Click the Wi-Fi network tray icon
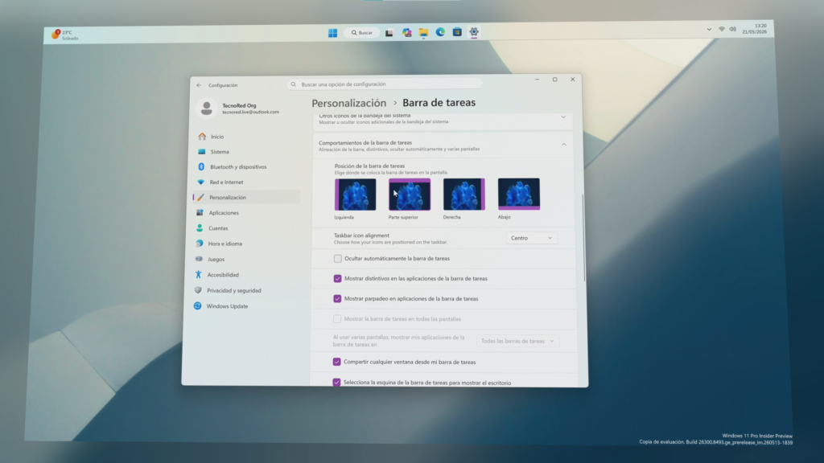 coord(722,30)
